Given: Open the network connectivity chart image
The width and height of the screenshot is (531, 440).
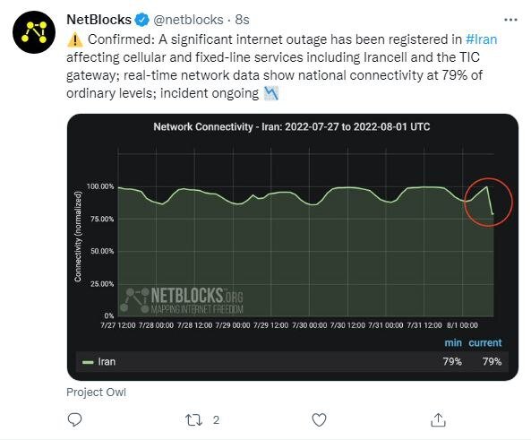Looking at the screenshot, I should click(293, 247).
